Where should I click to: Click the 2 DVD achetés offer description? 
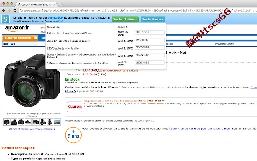click(63, 48)
